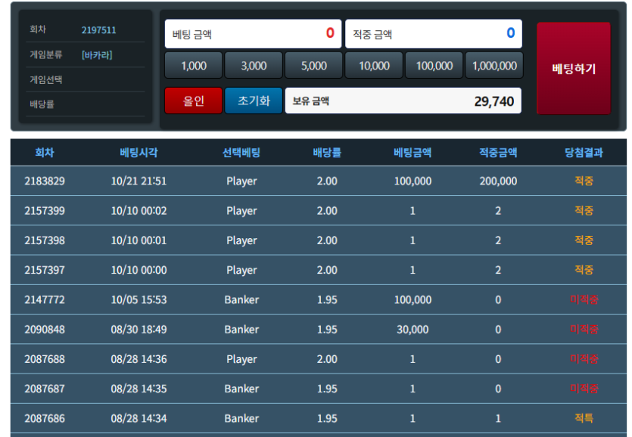
Task: Click the 적중 result for round 2157397
Action: click(584, 270)
